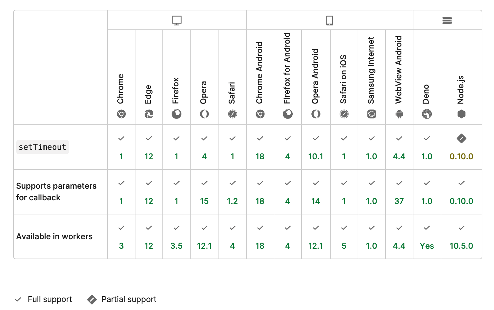Image resolution: width=494 pixels, height=310 pixels.
Task: Click WebView Android version 37 cell
Action: [x=399, y=192]
